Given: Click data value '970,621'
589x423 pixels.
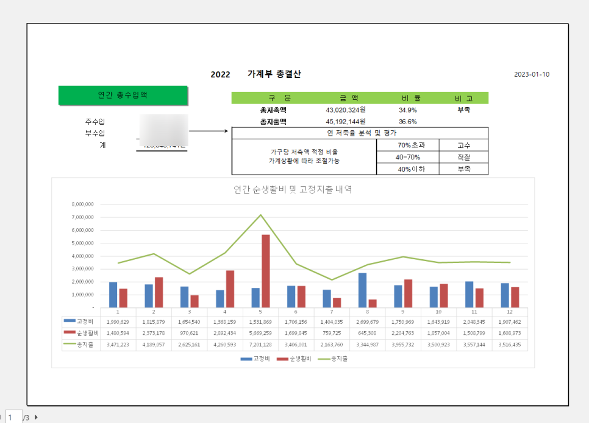Looking at the screenshot, I should (x=189, y=333).
